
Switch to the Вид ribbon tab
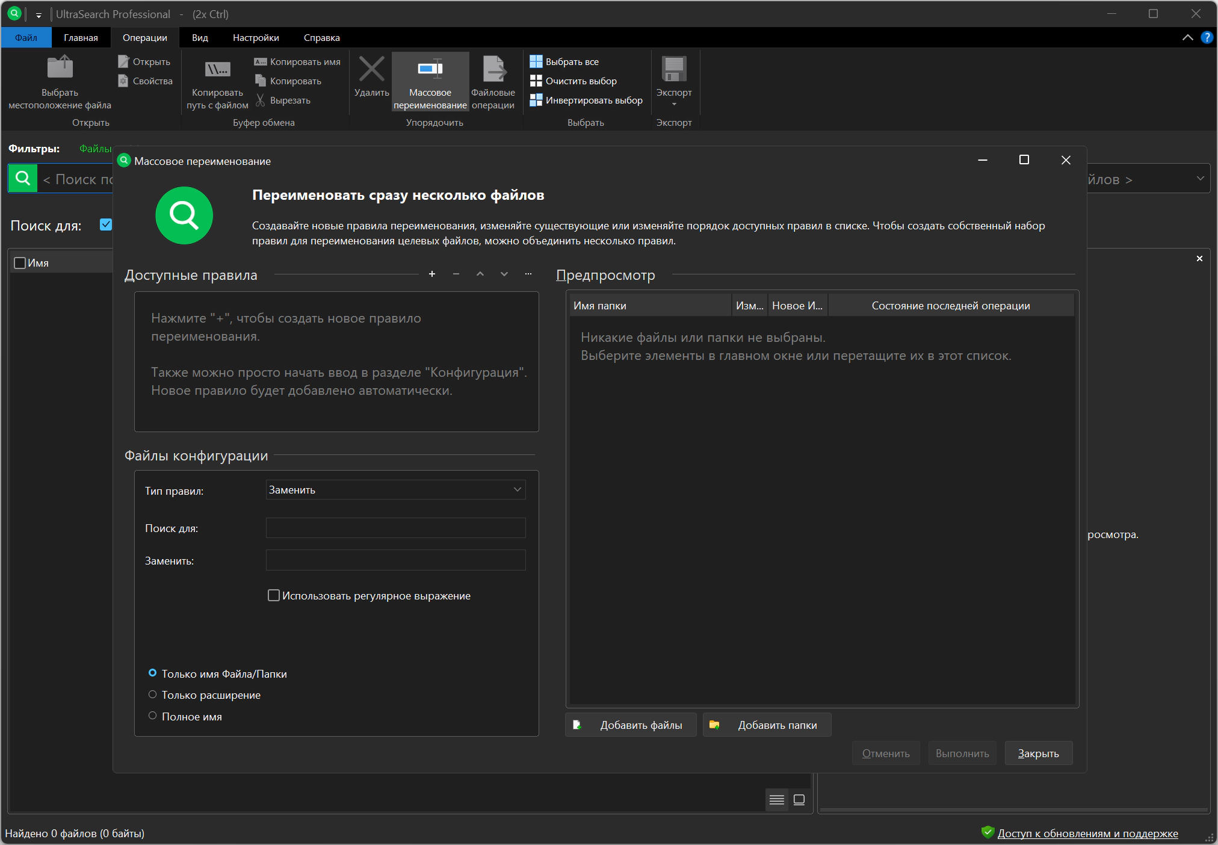[200, 37]
